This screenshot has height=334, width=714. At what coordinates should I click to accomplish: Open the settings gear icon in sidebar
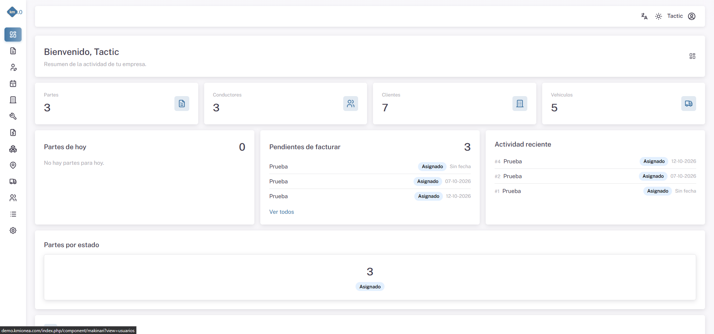click(13, 230)
